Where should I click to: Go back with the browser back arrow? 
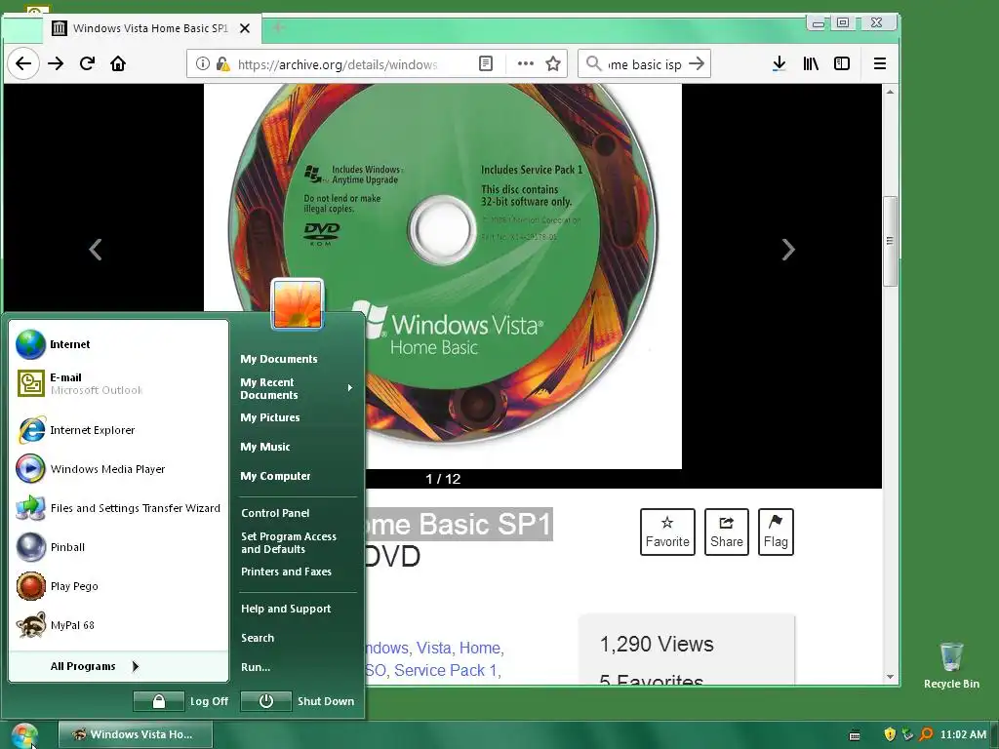pos(23,63)
